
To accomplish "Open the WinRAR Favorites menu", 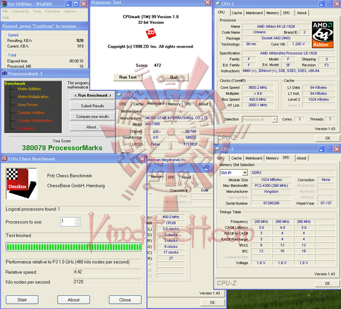I will [52, 11].
